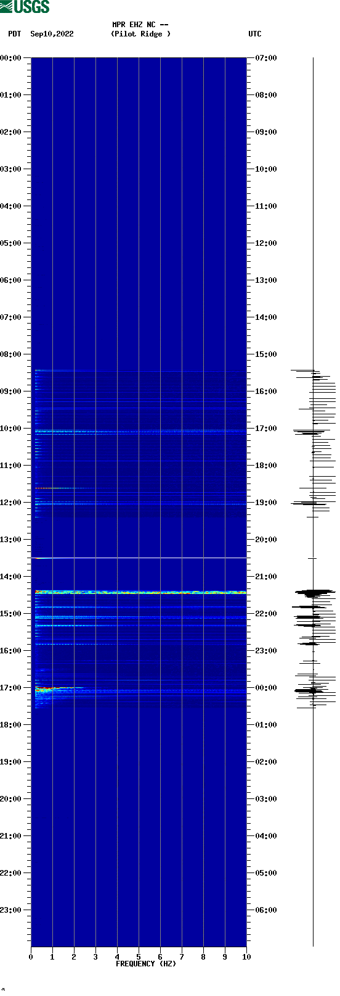Screen dimensions: 340x996
Task: Click the 14:00 PDT time label
Action: [10, 577]
